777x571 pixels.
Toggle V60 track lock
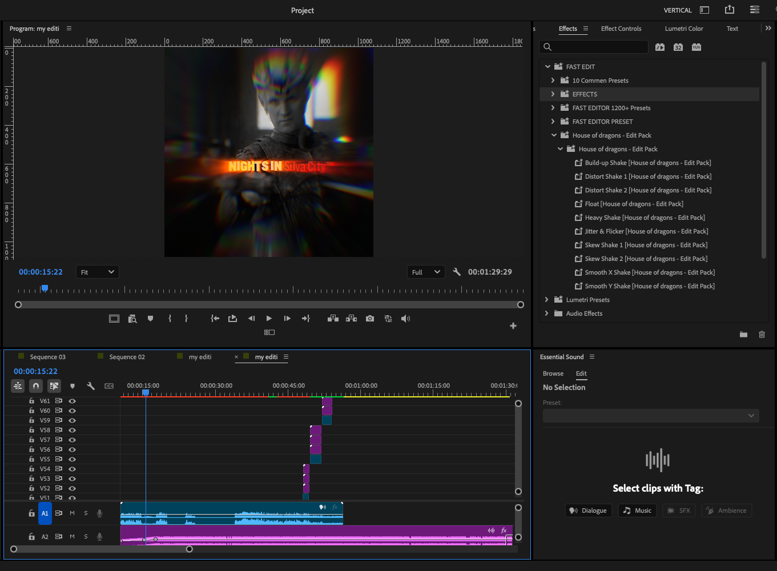click(31, 411)
